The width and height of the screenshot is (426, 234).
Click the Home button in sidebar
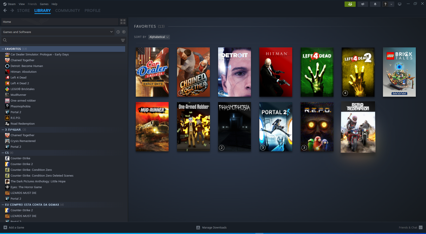(x=60, y=22)
